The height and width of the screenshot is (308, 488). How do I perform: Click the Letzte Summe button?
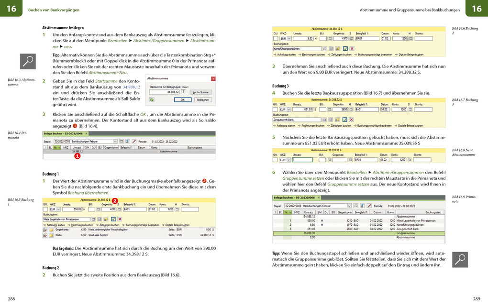click(200, 92)
